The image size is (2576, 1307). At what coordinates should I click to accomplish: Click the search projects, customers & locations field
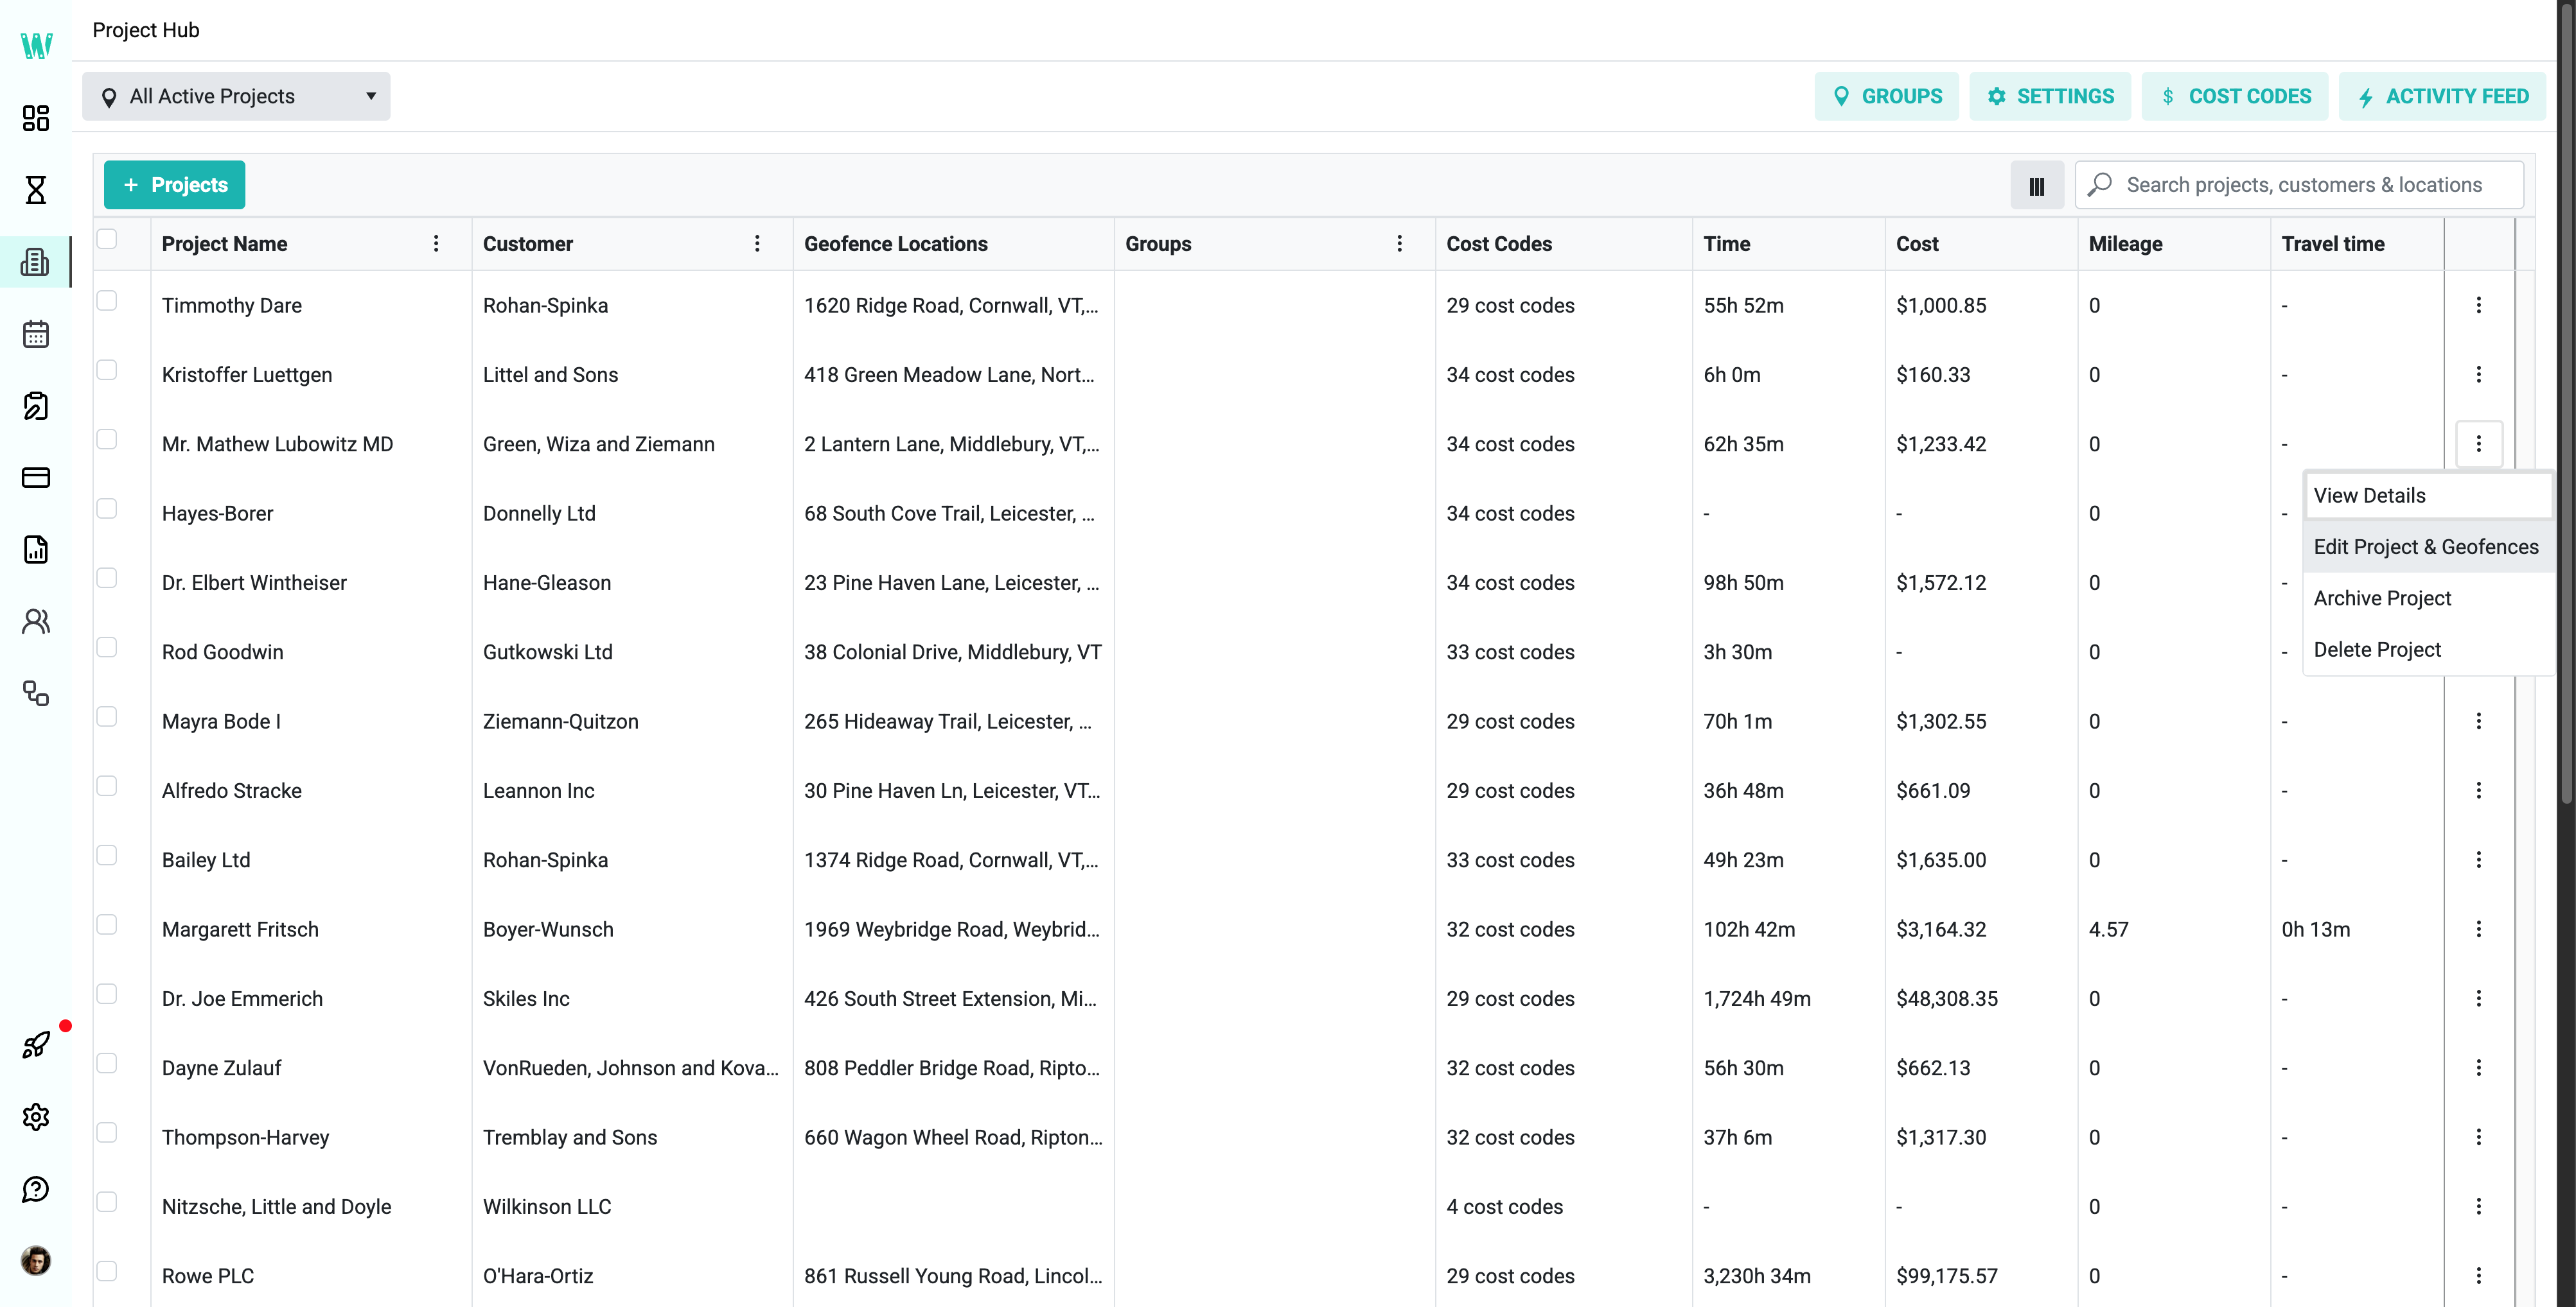2300,184
